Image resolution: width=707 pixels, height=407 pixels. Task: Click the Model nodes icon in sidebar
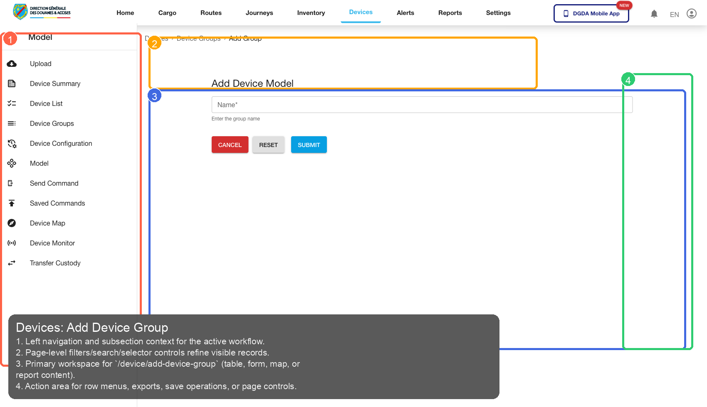[12, 163]
